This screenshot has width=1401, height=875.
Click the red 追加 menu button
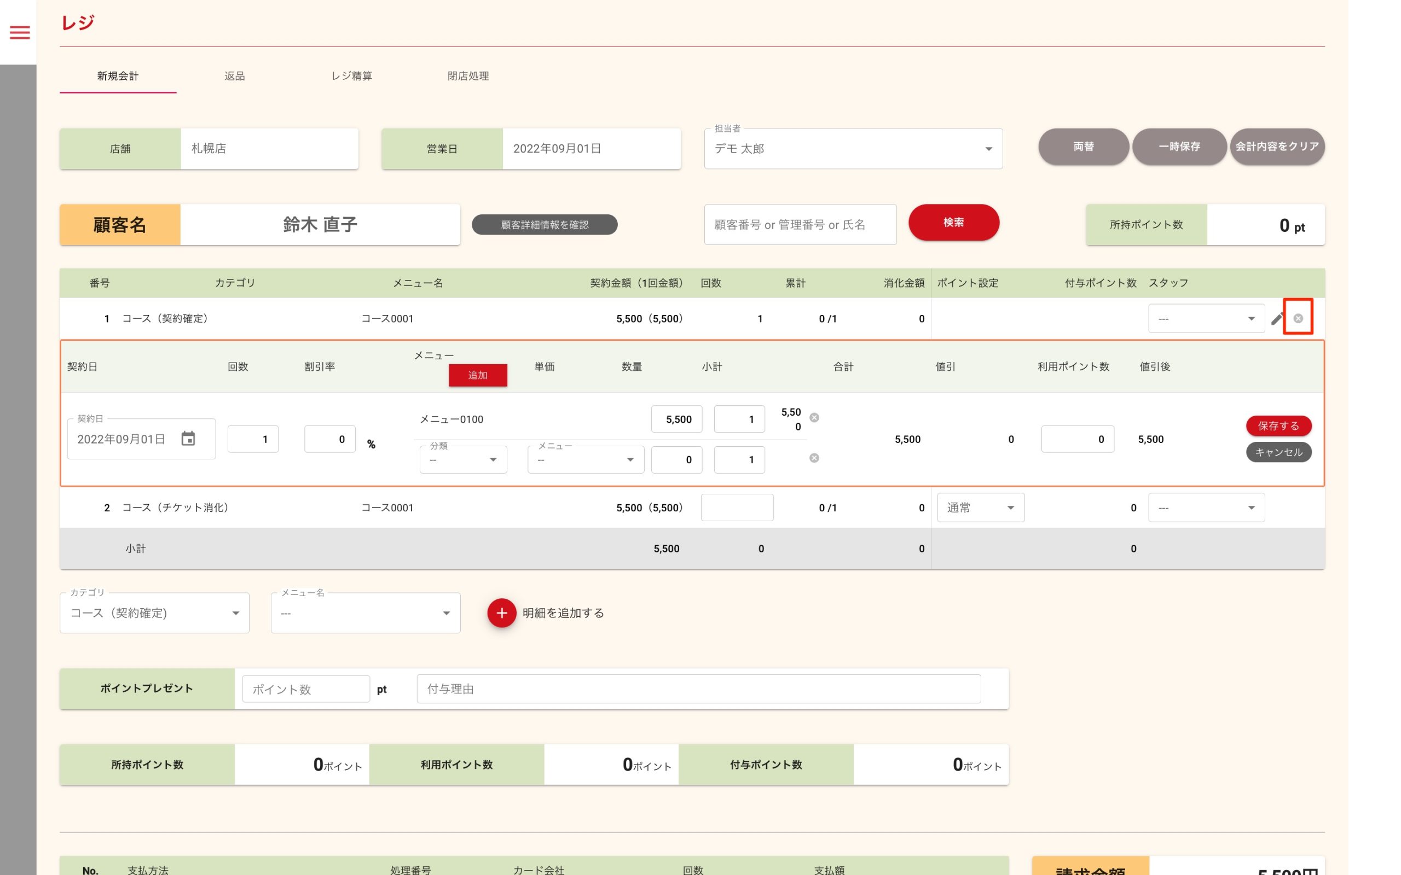click(x=478, y=375)
